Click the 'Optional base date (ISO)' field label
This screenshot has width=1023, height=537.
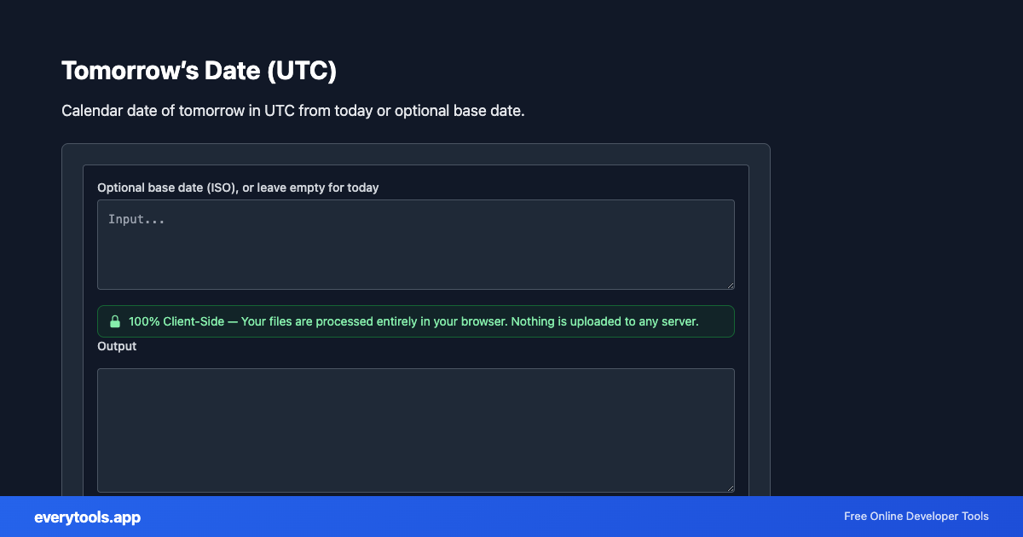click(238, 188)
